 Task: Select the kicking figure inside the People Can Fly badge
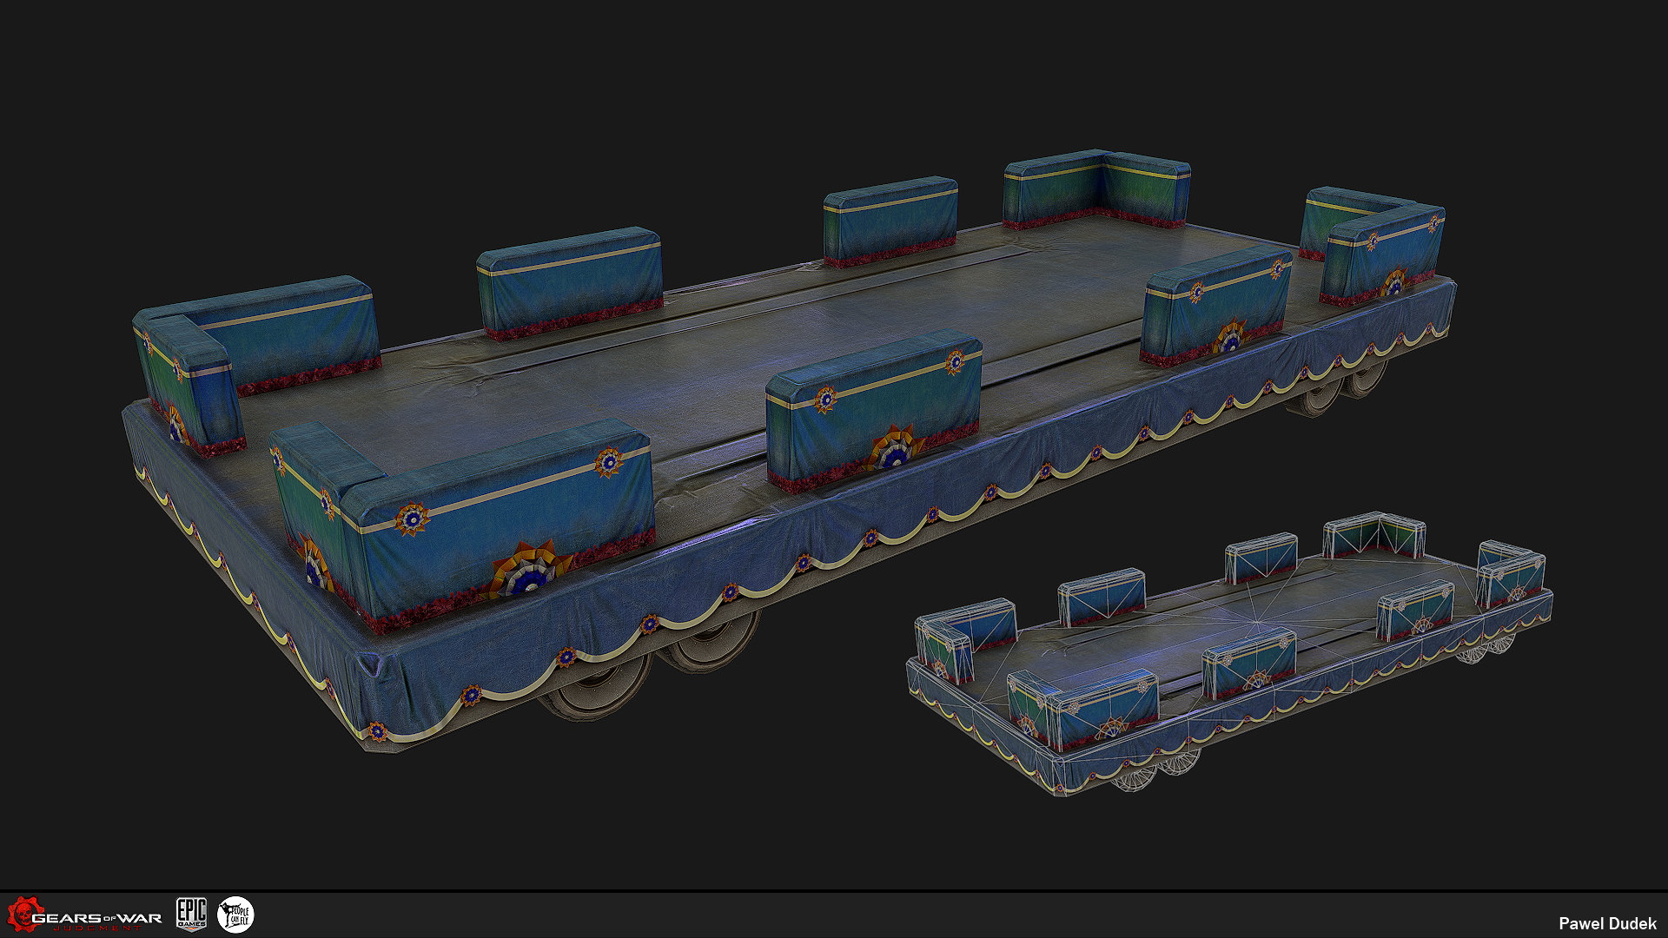[x=226, y=913]
